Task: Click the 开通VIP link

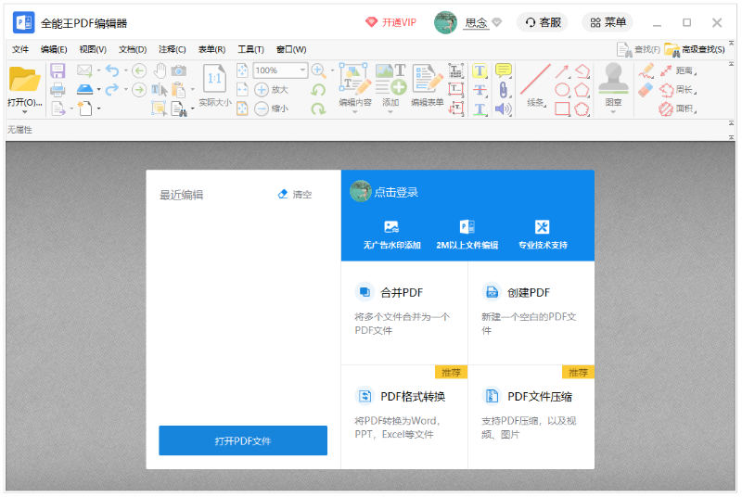Action: (390, 22)
